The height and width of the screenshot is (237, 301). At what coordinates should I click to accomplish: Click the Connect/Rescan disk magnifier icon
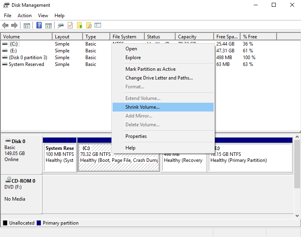coord(61,25)
